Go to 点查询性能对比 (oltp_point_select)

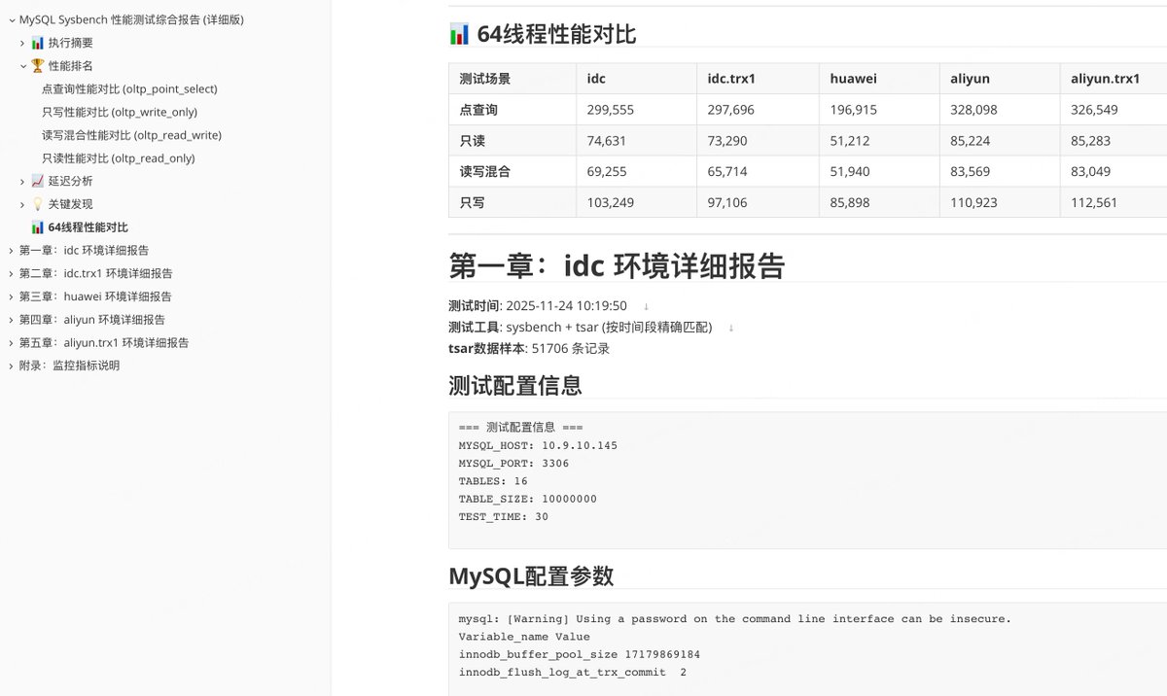129,88
